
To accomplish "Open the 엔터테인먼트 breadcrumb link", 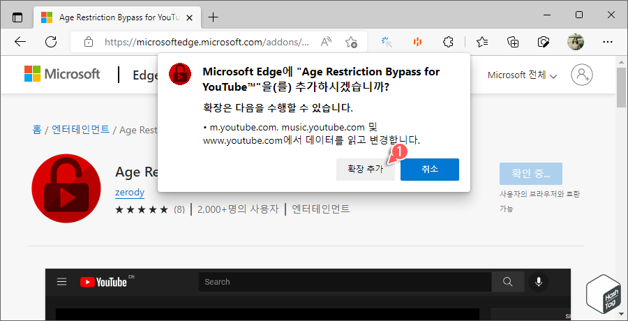I will (x=80, y=129).
